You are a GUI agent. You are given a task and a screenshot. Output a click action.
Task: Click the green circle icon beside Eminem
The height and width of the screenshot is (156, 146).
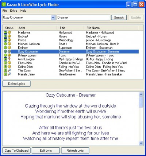tap(5, 47)
